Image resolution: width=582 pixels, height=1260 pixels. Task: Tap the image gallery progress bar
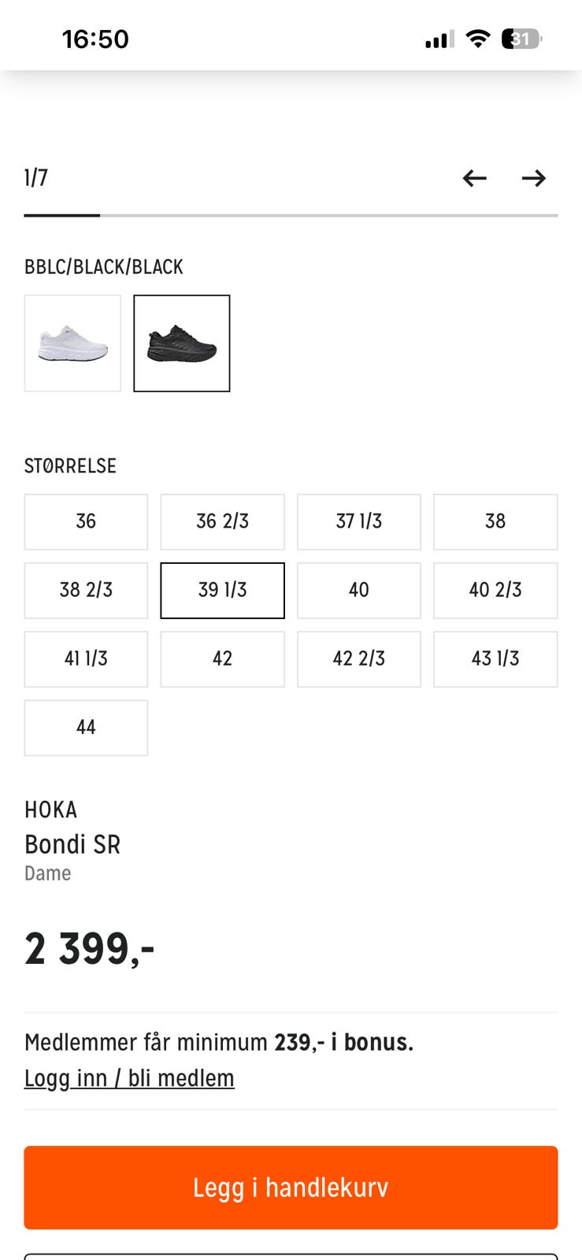291,215
